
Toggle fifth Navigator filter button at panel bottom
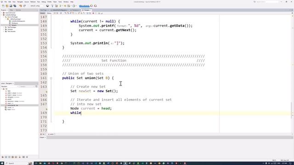pos(16,157)
